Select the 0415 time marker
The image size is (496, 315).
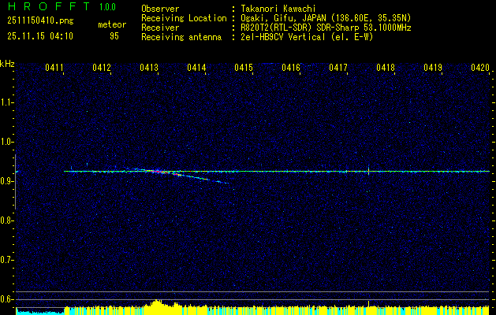244,69
